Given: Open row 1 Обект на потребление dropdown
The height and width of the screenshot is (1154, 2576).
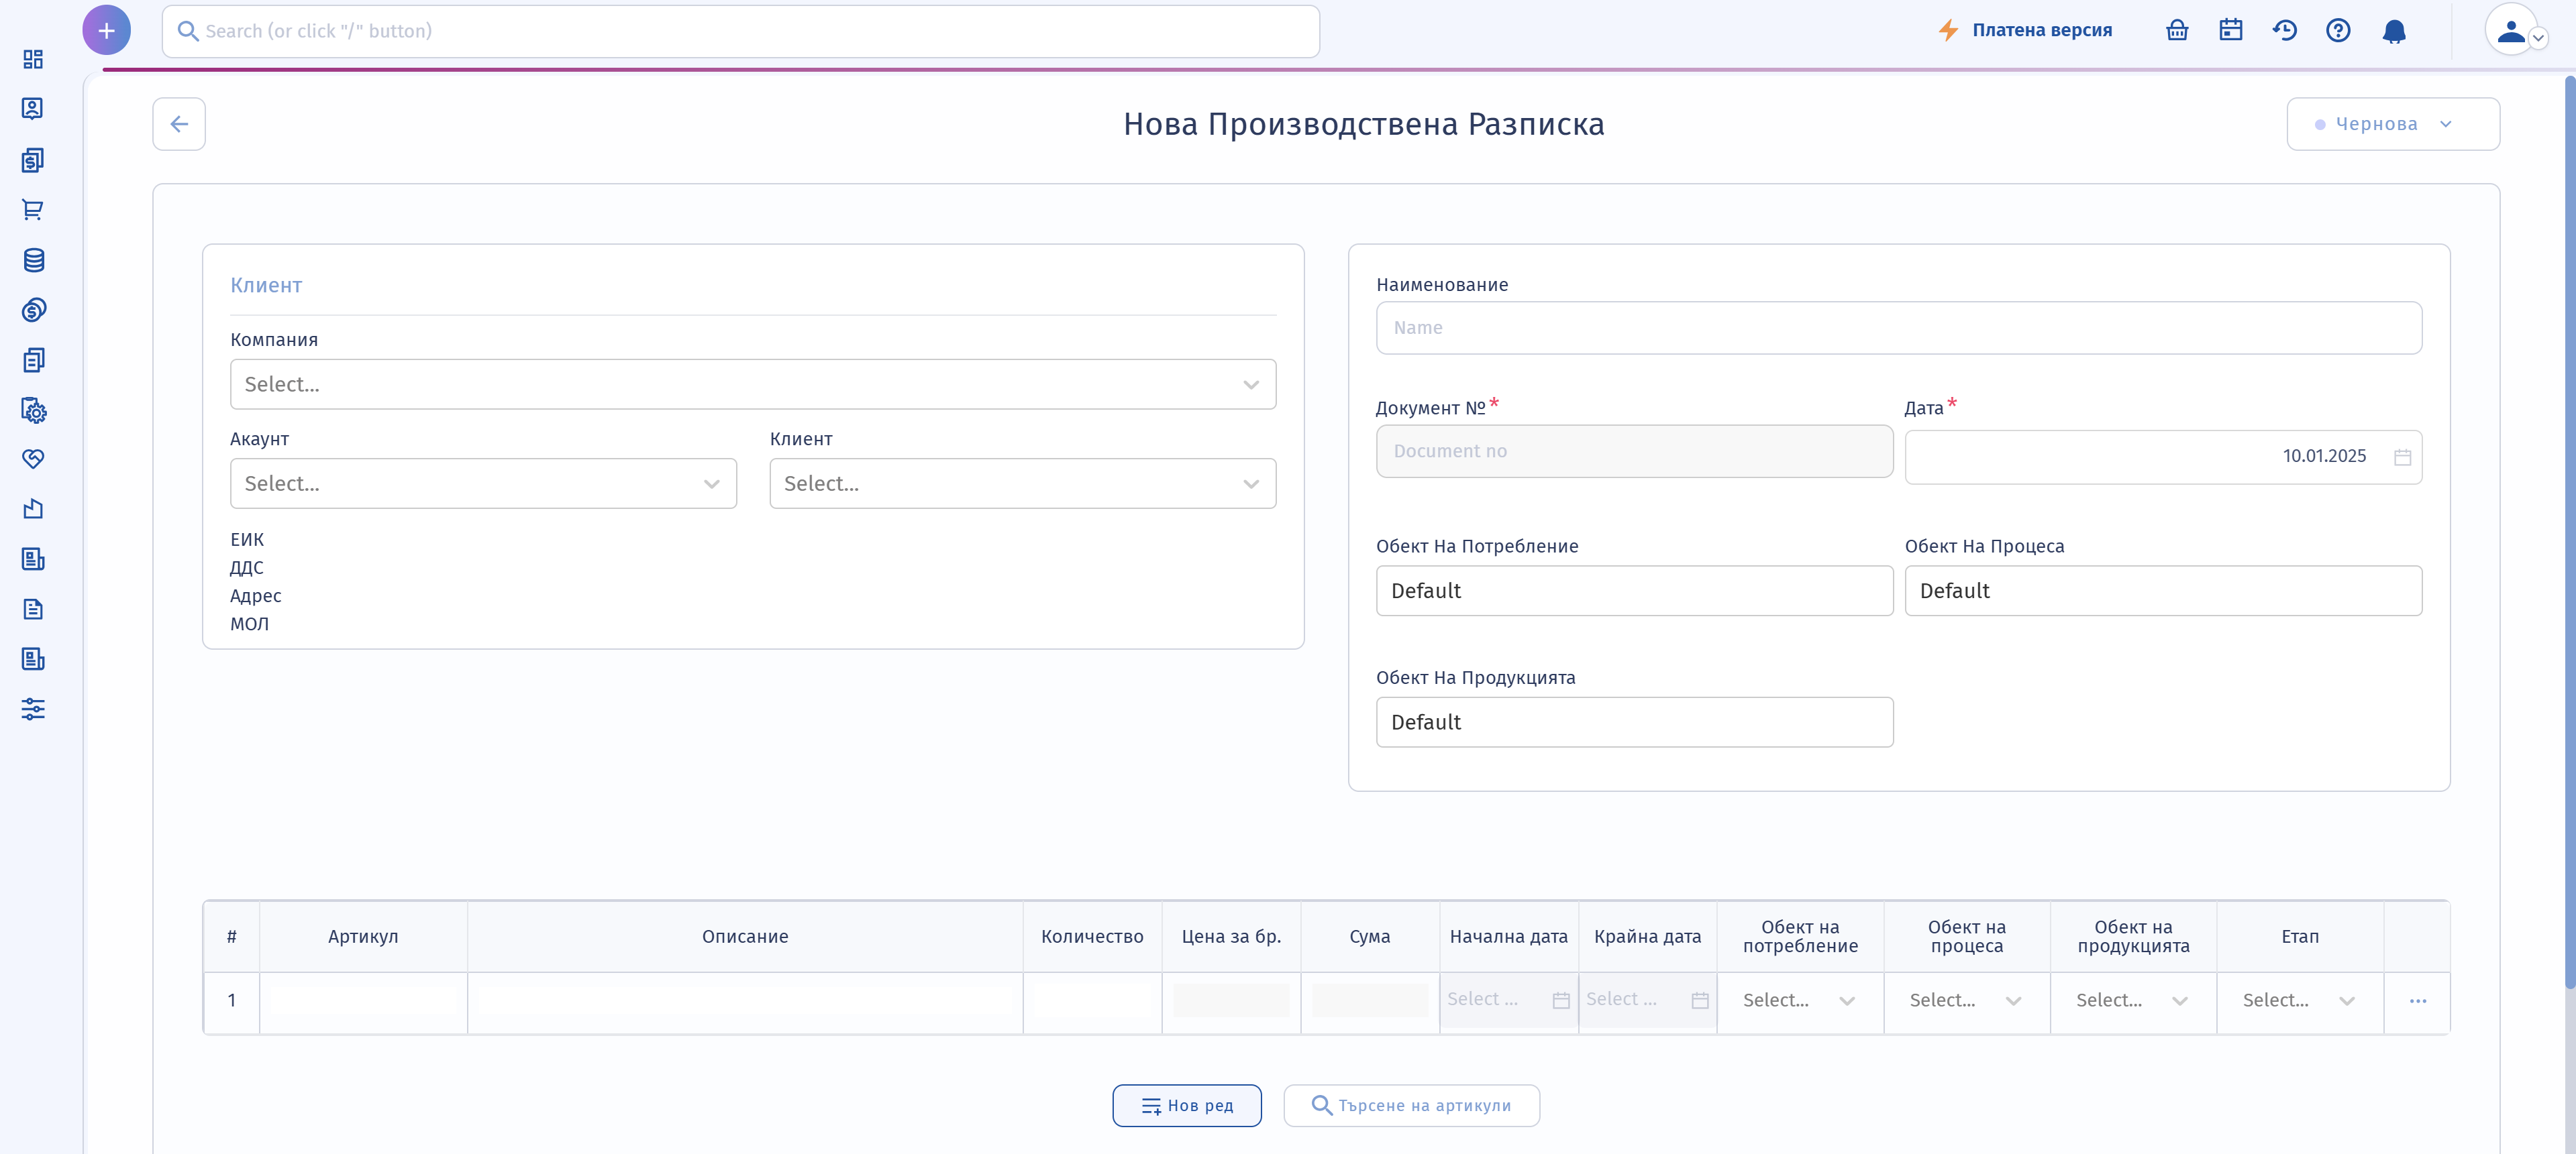Looking at the screenshot, I should click(x=1800, y=1000).
